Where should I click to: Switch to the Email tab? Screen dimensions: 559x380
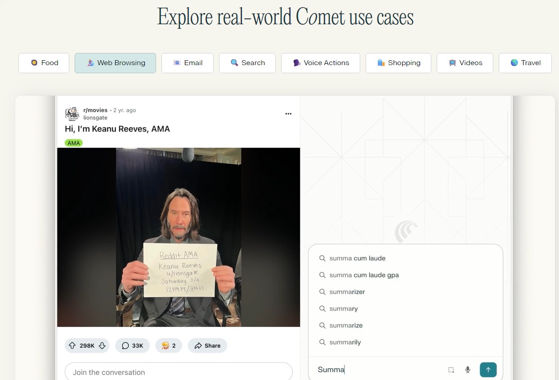(188, 63)
